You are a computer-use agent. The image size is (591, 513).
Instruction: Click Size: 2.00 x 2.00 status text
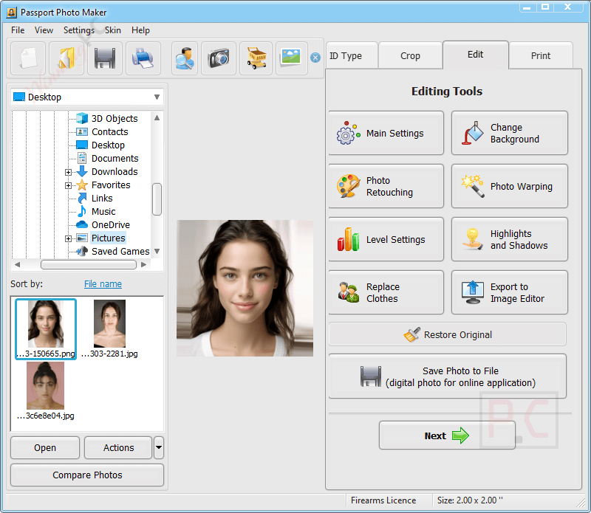(x=470, y=500)
